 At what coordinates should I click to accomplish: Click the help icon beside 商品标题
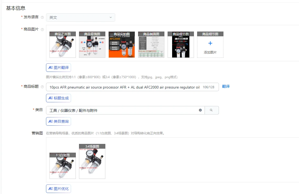pos(42,87)
